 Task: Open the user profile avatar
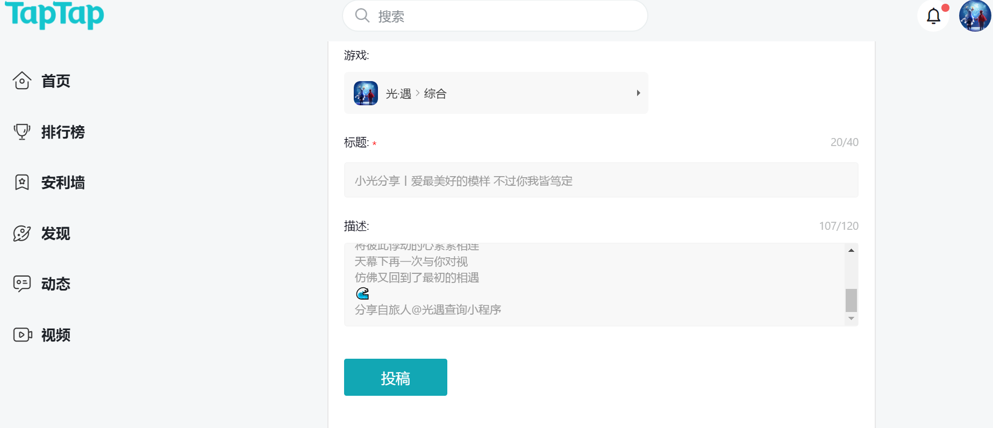pos(975,16)
